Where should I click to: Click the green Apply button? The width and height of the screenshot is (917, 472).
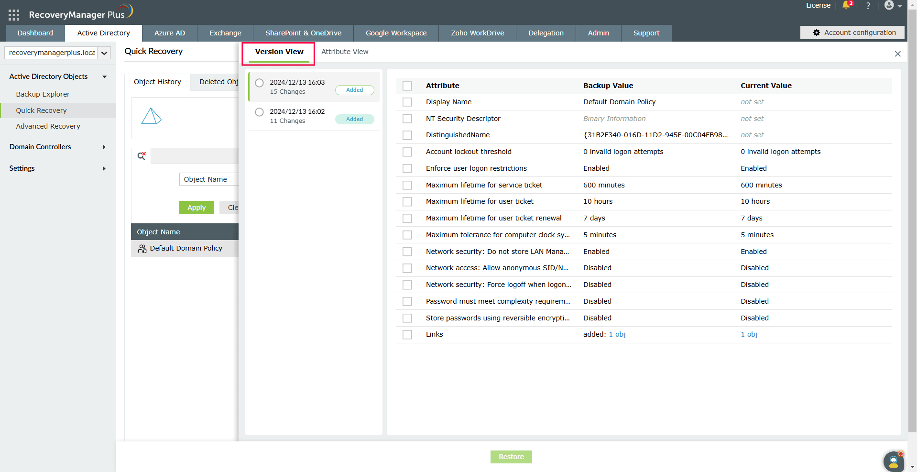[196, 208]
